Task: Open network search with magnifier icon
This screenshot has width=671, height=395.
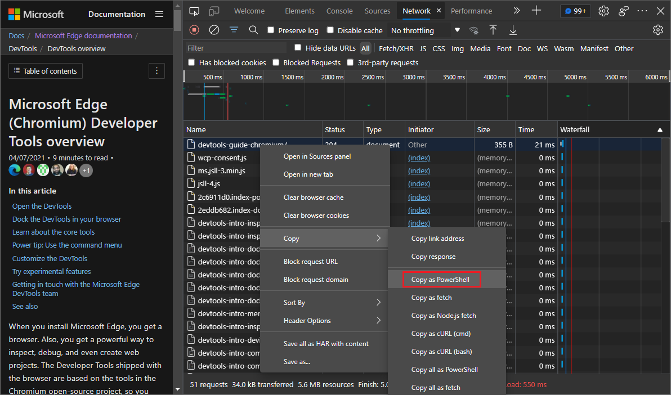Action: [253, 30]
